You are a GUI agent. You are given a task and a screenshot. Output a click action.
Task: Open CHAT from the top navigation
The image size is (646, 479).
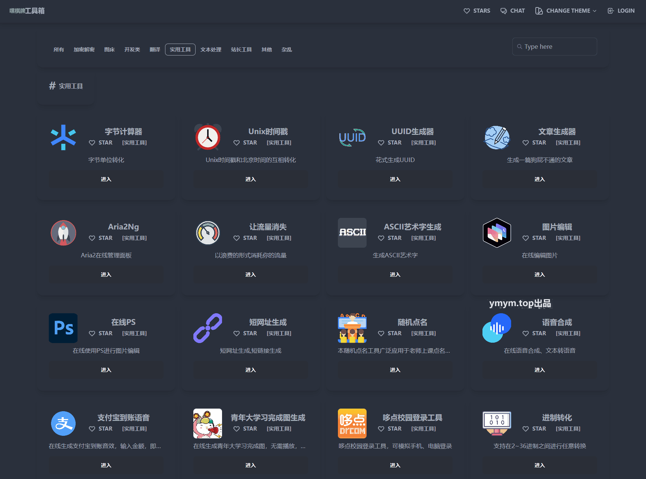(513, 11)
